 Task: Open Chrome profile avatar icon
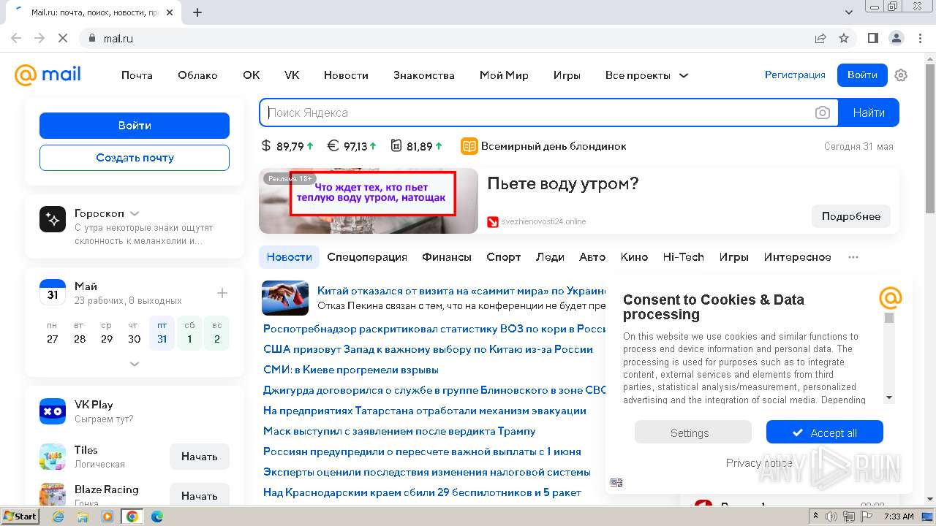pyautogui.click(x=897, y=38)
